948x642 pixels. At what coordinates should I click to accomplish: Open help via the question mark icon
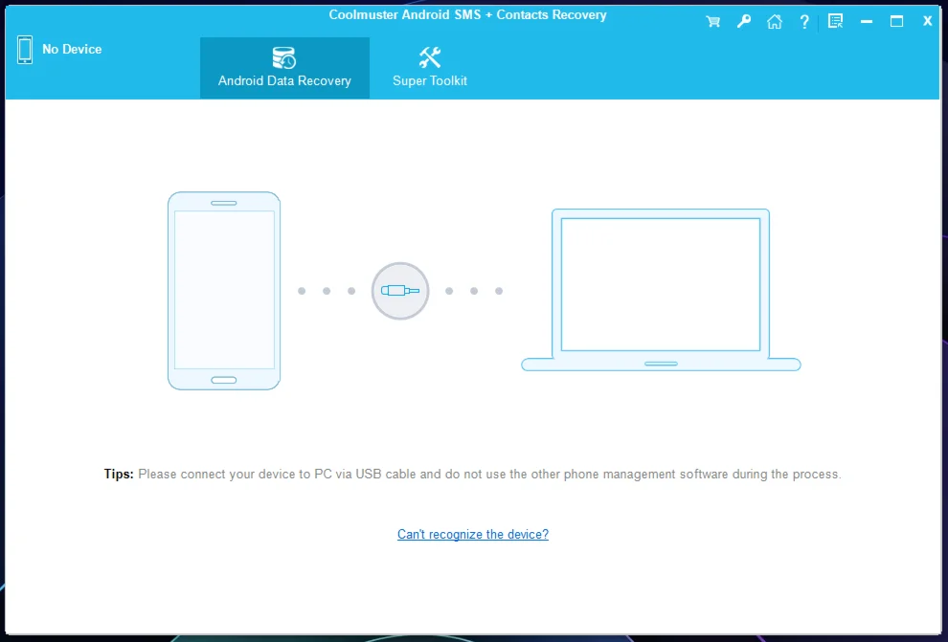[x=804, y=22]
